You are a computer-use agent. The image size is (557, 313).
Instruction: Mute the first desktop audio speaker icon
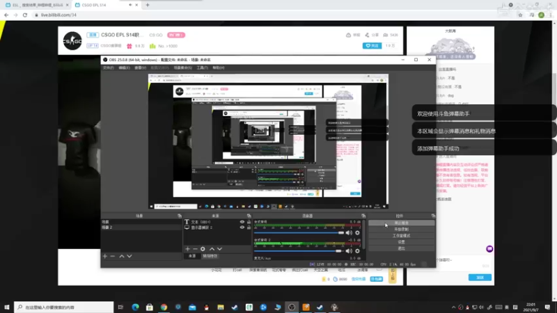pos(349,233)
